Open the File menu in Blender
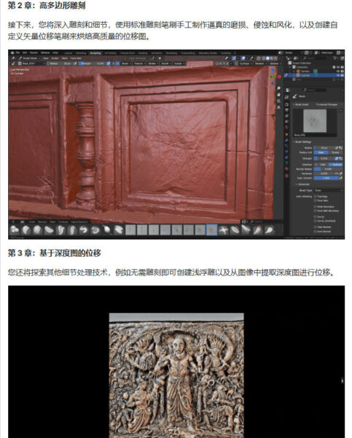 point(17,53)
